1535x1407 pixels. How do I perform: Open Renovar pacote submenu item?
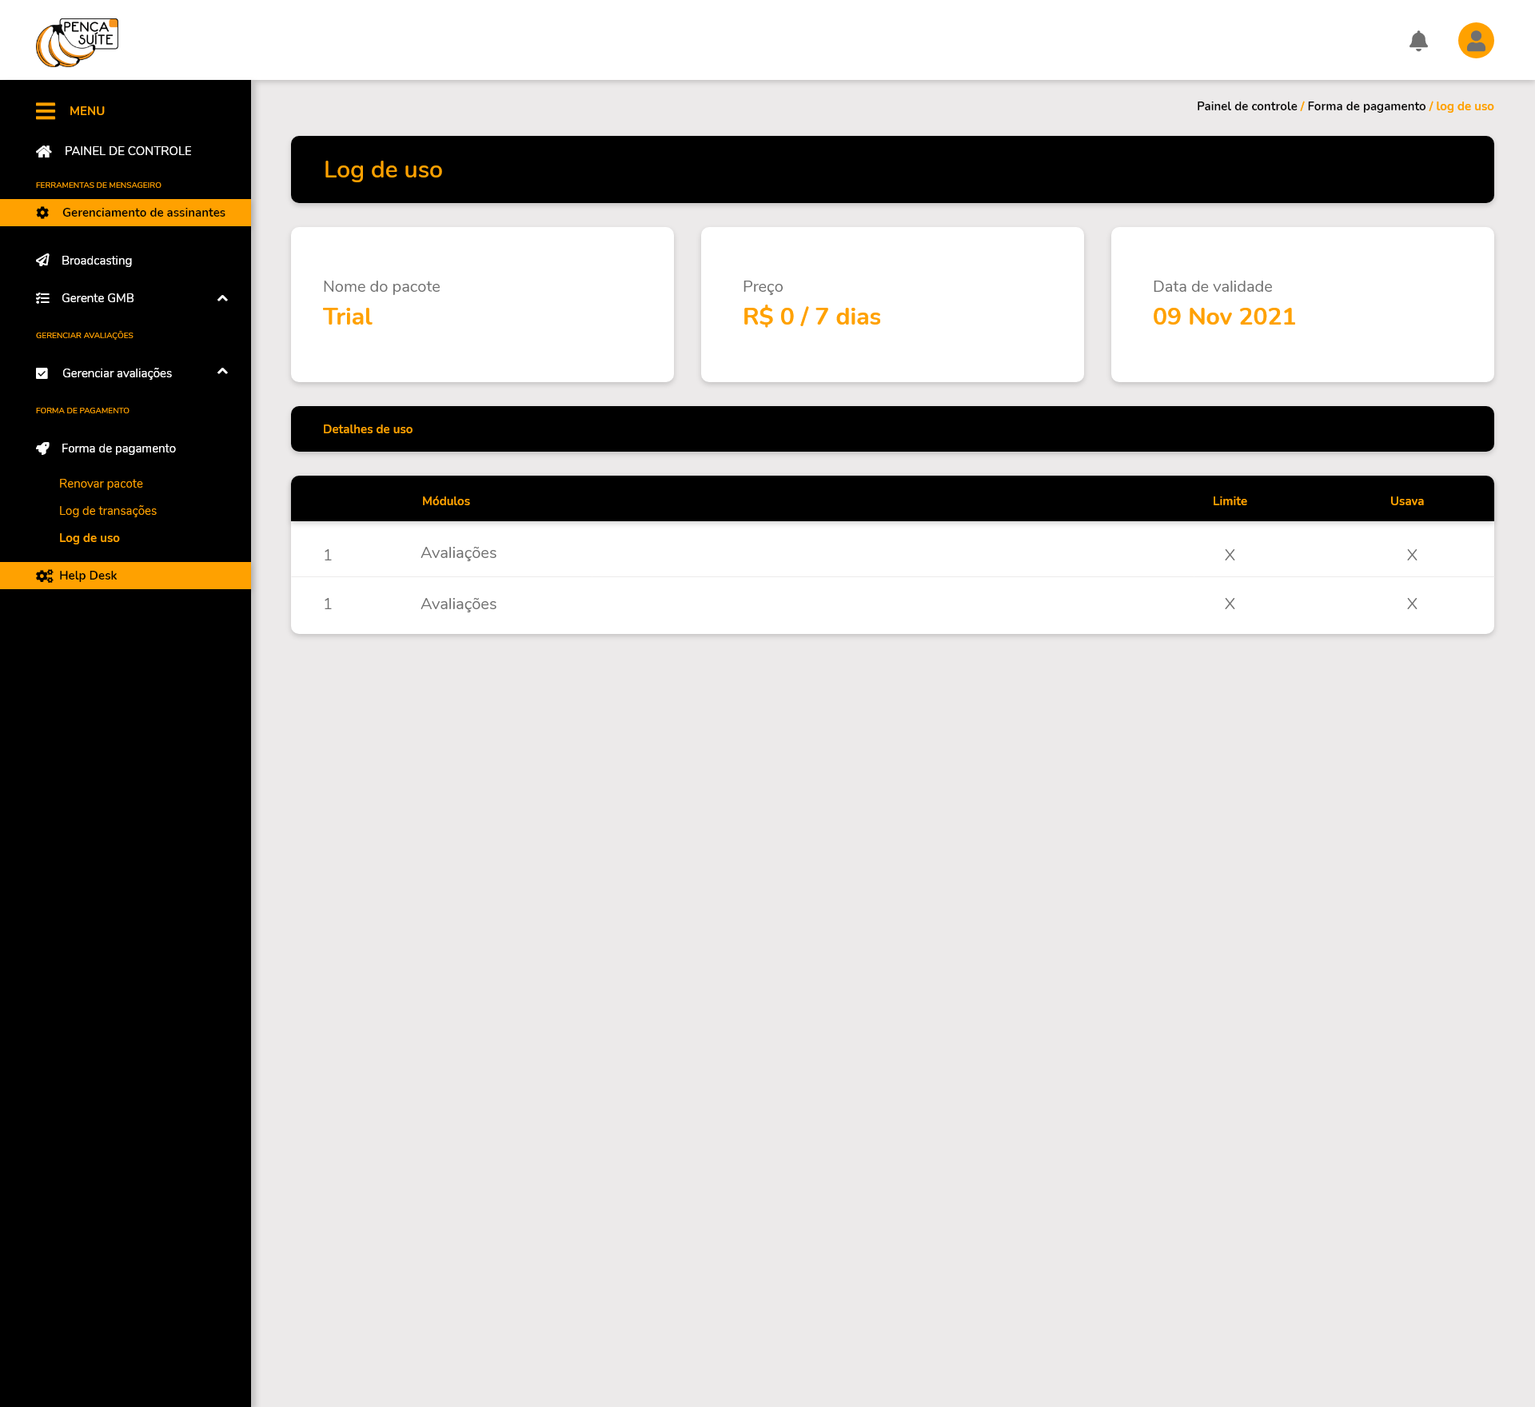pos(101,484)
